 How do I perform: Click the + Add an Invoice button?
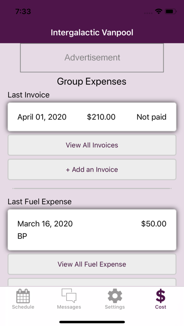pyautogui.click(x=92, y=170)
